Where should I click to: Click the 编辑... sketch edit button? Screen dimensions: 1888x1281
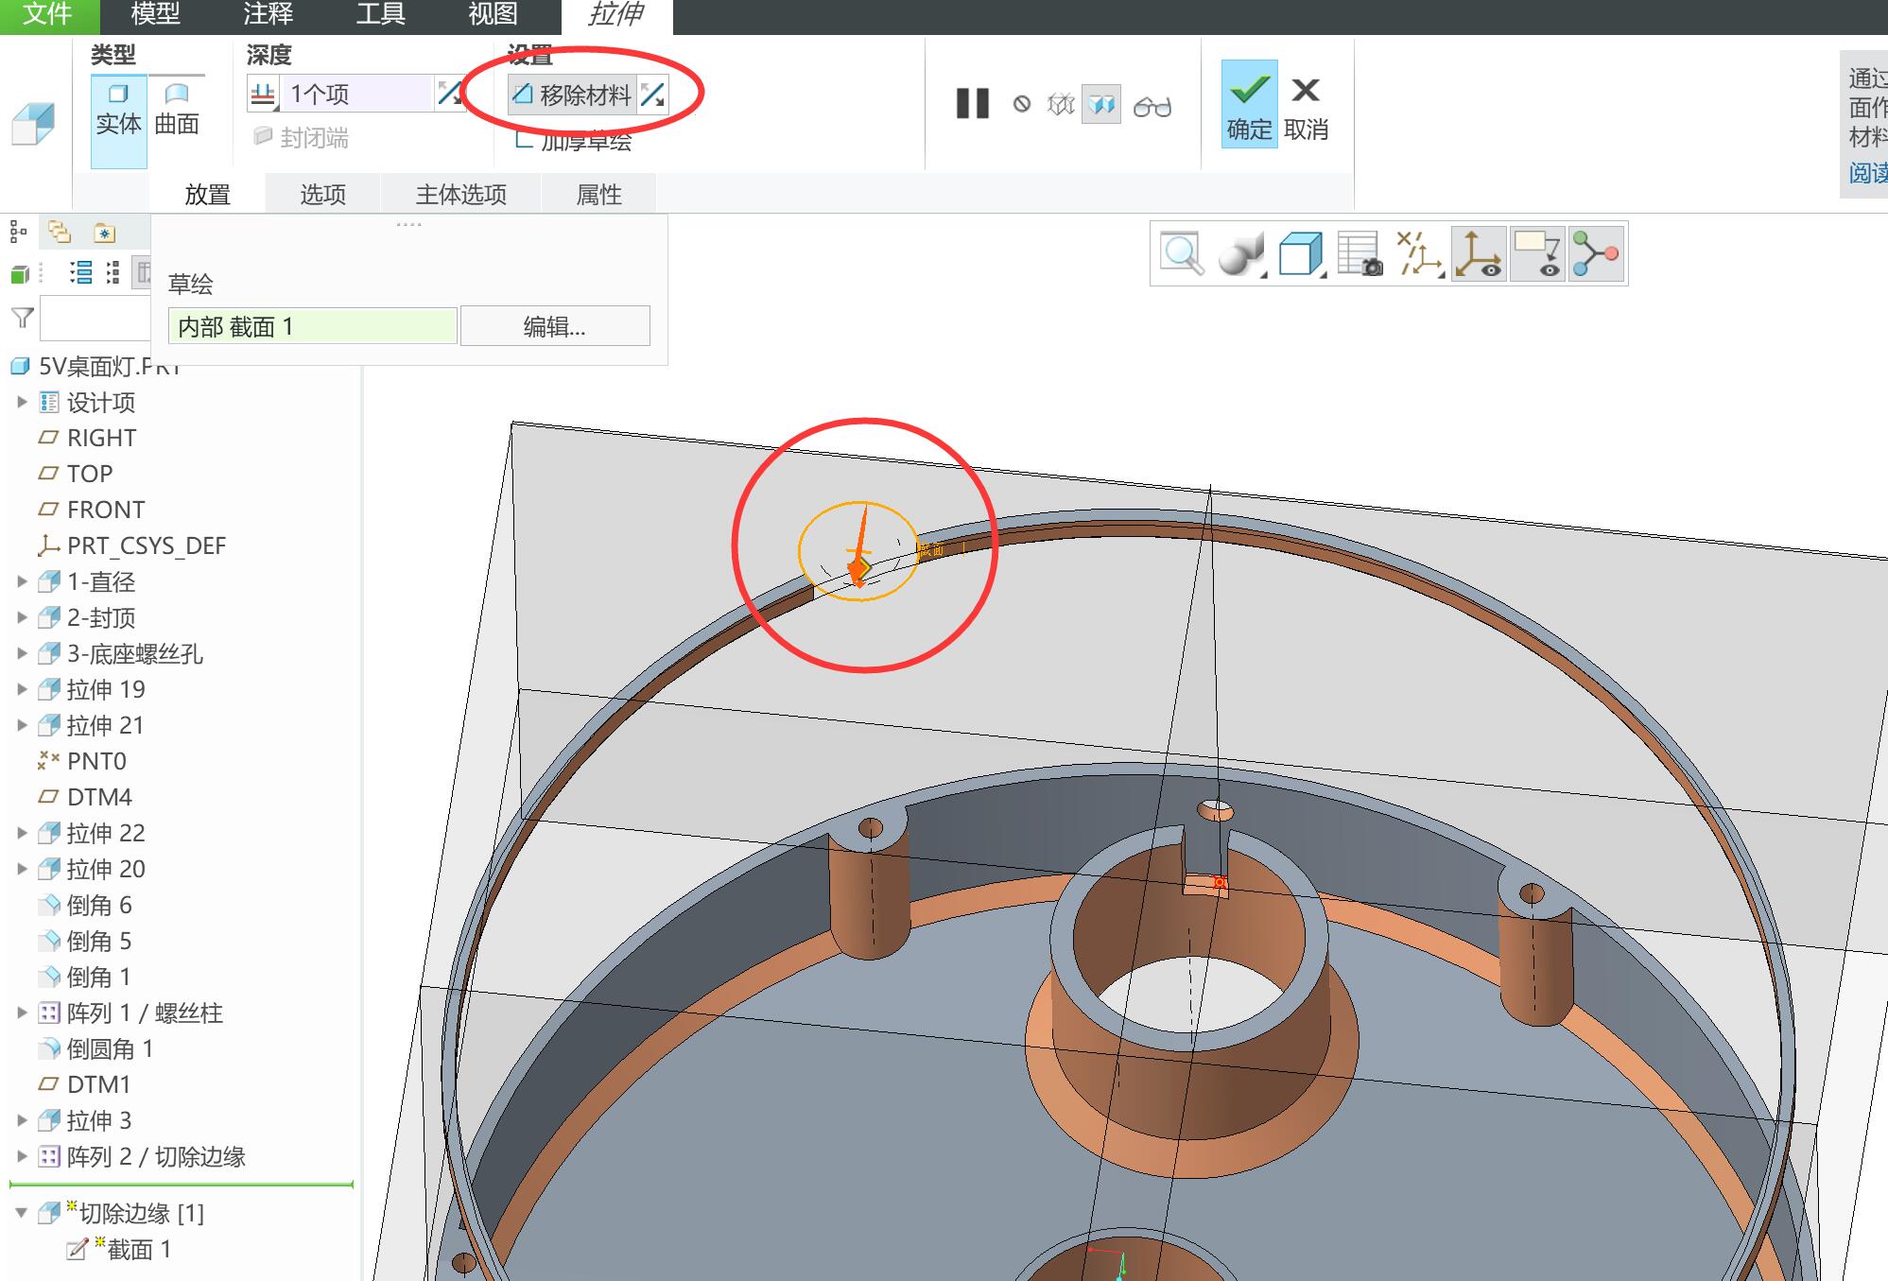[x=555, y=326]
